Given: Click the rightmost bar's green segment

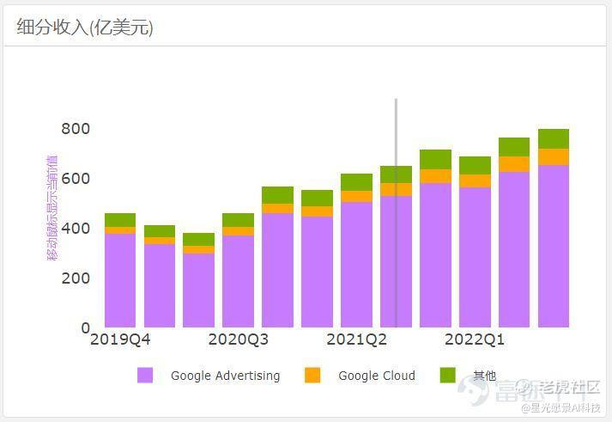Looking at the screenshot, I should [554, 139].
